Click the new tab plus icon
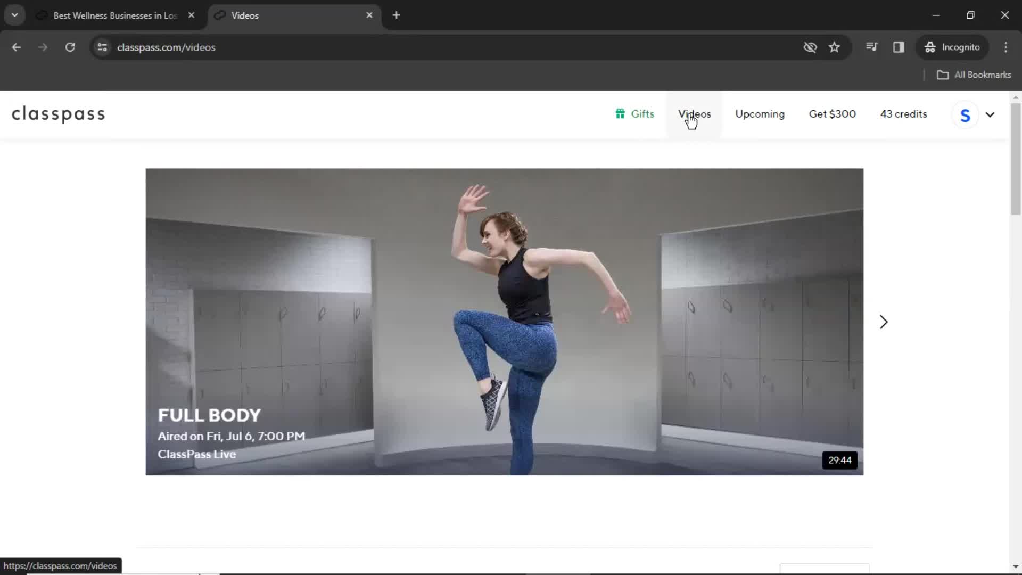The width and height of the screenshot is (1022, 575). pyautogui.click(x=397, y=15)
